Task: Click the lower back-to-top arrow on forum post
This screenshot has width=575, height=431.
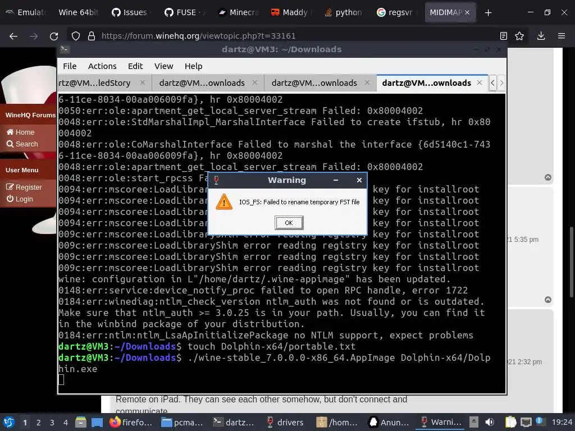Action: (x=548, y=300)
